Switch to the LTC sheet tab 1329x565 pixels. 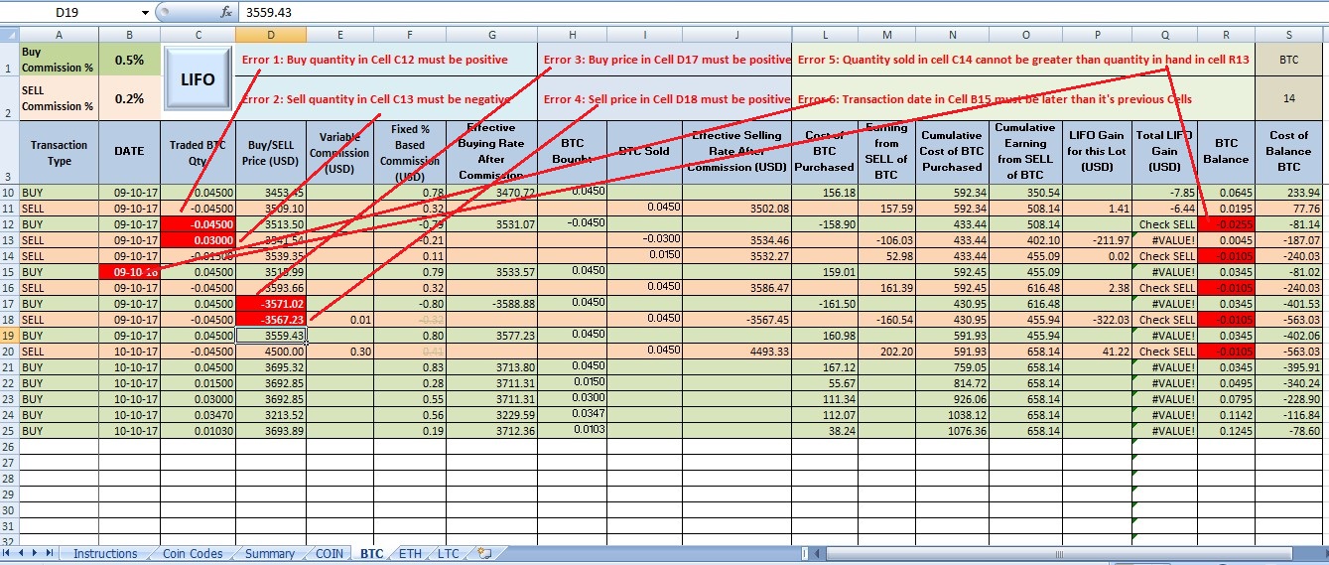point(449,554)
